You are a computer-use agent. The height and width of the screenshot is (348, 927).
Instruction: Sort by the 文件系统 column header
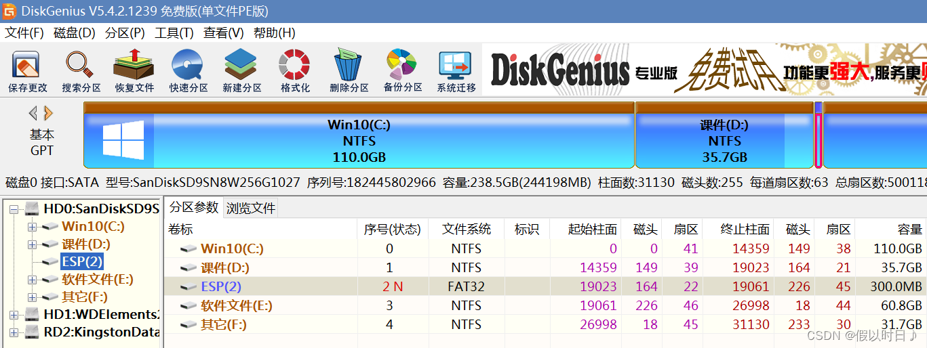coord(467,230)
